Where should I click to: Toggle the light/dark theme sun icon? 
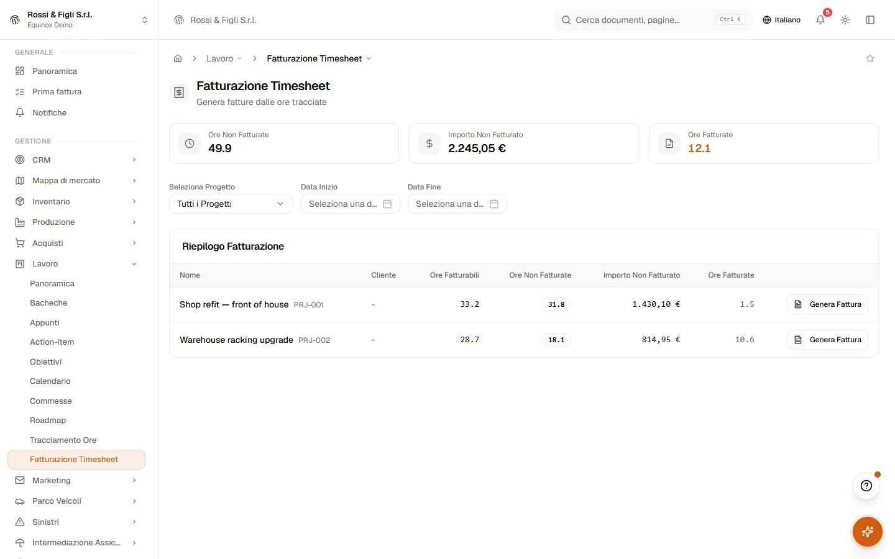coord(845,20)
